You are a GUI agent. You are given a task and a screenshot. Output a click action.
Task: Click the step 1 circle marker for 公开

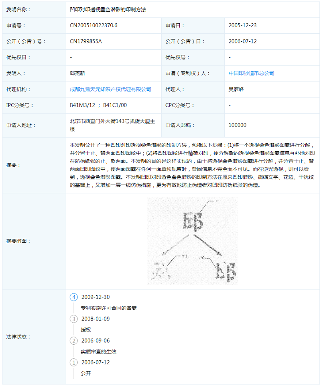[x=73, y=362]
